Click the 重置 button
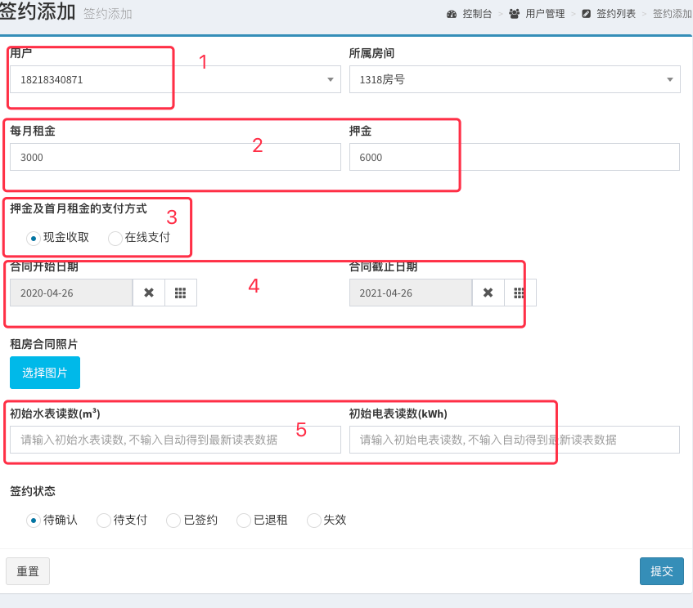This screenshot has height=608, width=693. pyautogui.click(x=28, y=571)
